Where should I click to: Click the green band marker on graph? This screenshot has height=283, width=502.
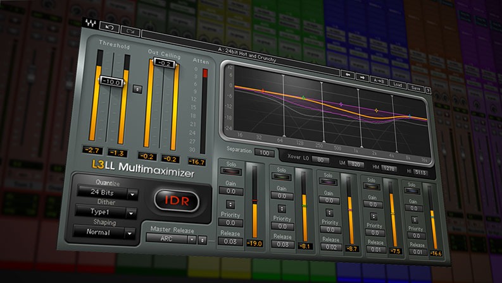tap(303, 98)
